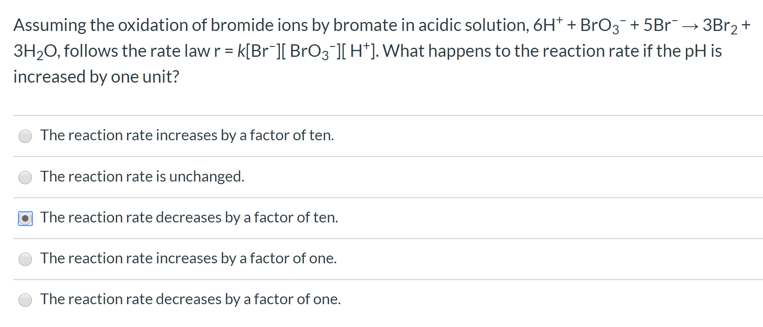Click the currently selected radio button

pyautogui.click(x=25, y=218)
